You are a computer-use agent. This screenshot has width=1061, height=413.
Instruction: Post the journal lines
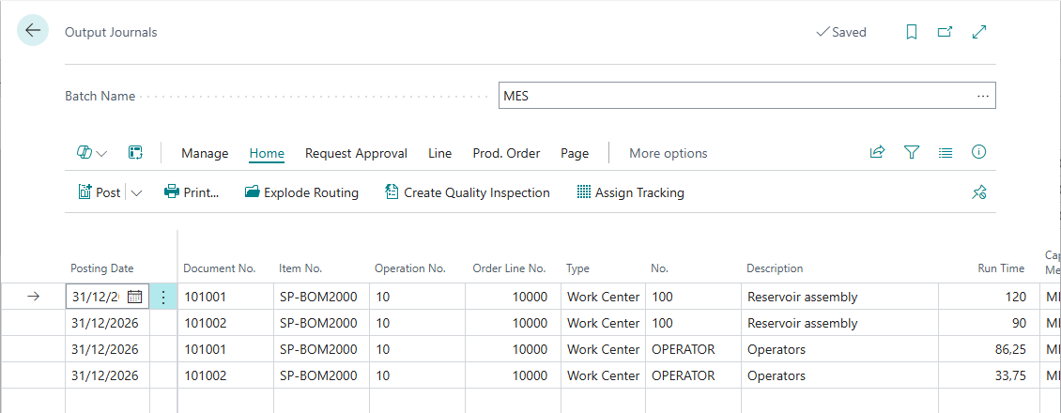pos(100,192)
